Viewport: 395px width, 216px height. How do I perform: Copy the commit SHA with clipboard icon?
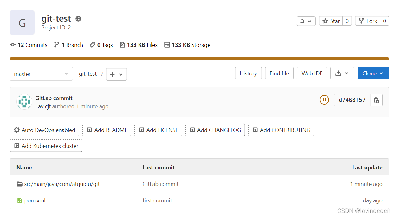[376, 100]
